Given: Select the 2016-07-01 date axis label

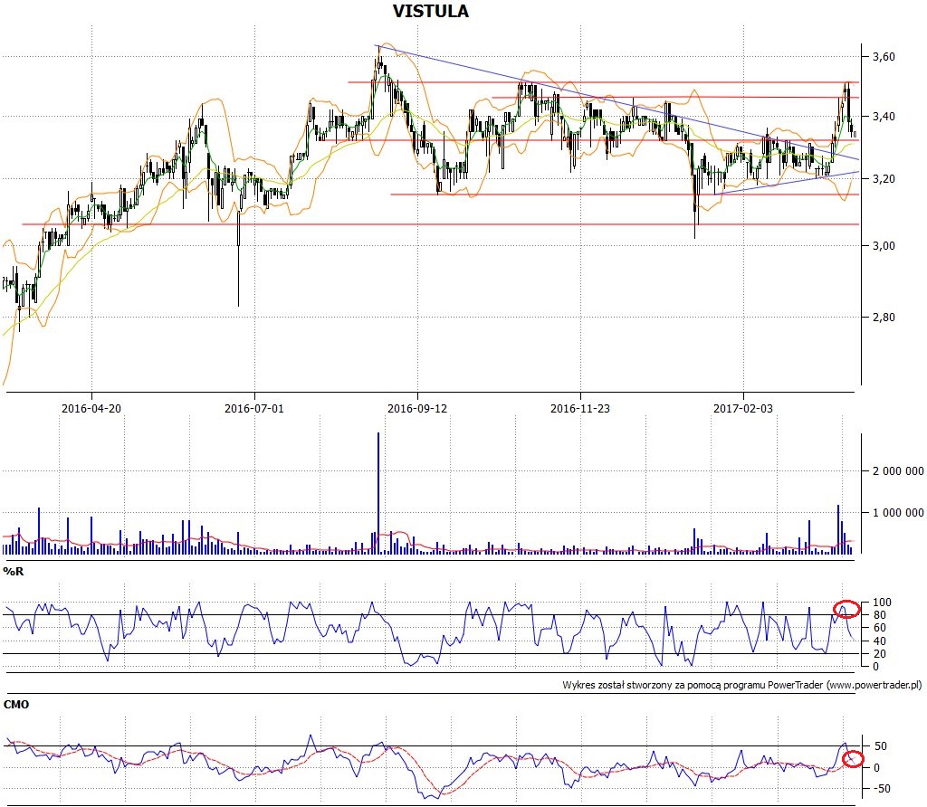Looking at the screenshot, I should pyautogui.click(x=254, y=408).
